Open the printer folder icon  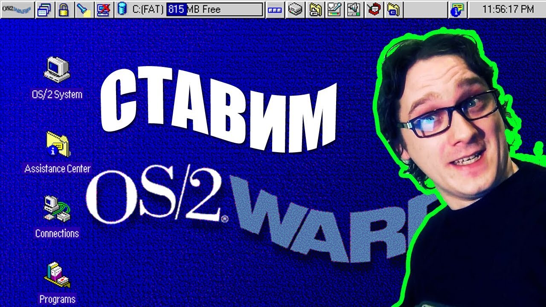click(x=316, y=9)
